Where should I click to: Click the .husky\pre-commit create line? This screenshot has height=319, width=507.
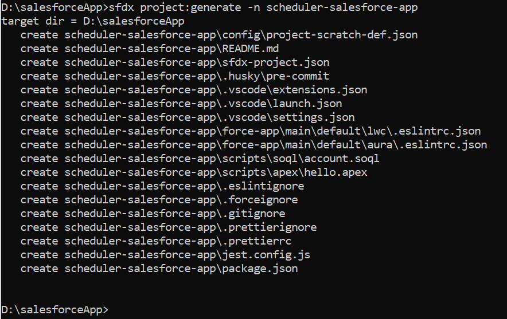(175, 76)
